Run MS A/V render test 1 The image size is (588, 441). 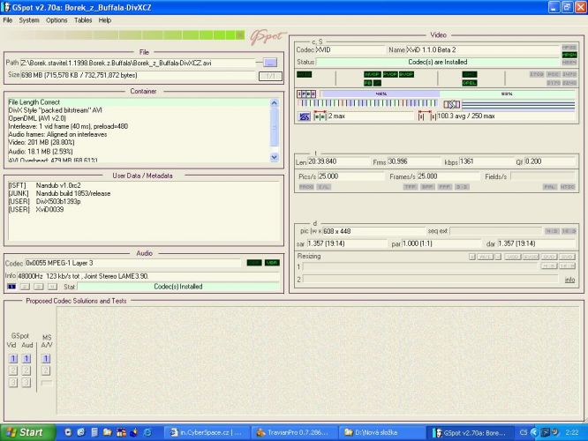point(46,359)
